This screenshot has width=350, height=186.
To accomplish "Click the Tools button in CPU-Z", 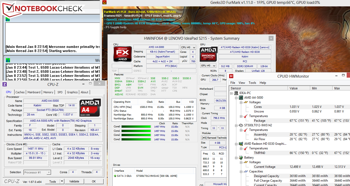I will click(53, 181).
